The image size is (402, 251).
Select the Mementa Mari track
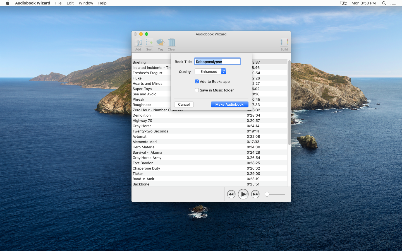[209, 142]
